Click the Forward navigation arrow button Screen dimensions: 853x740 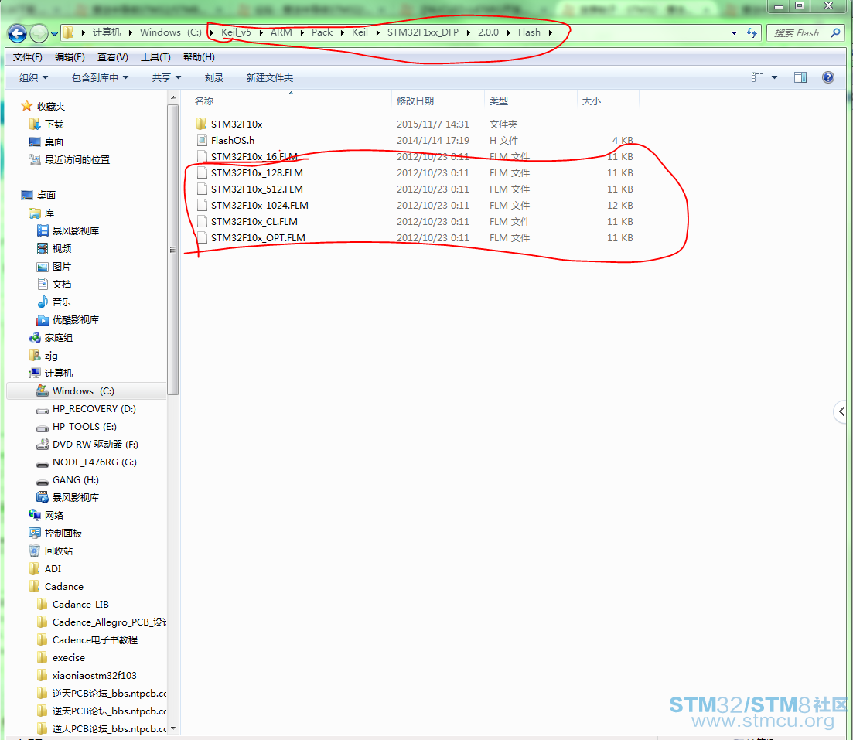(39, 33)
